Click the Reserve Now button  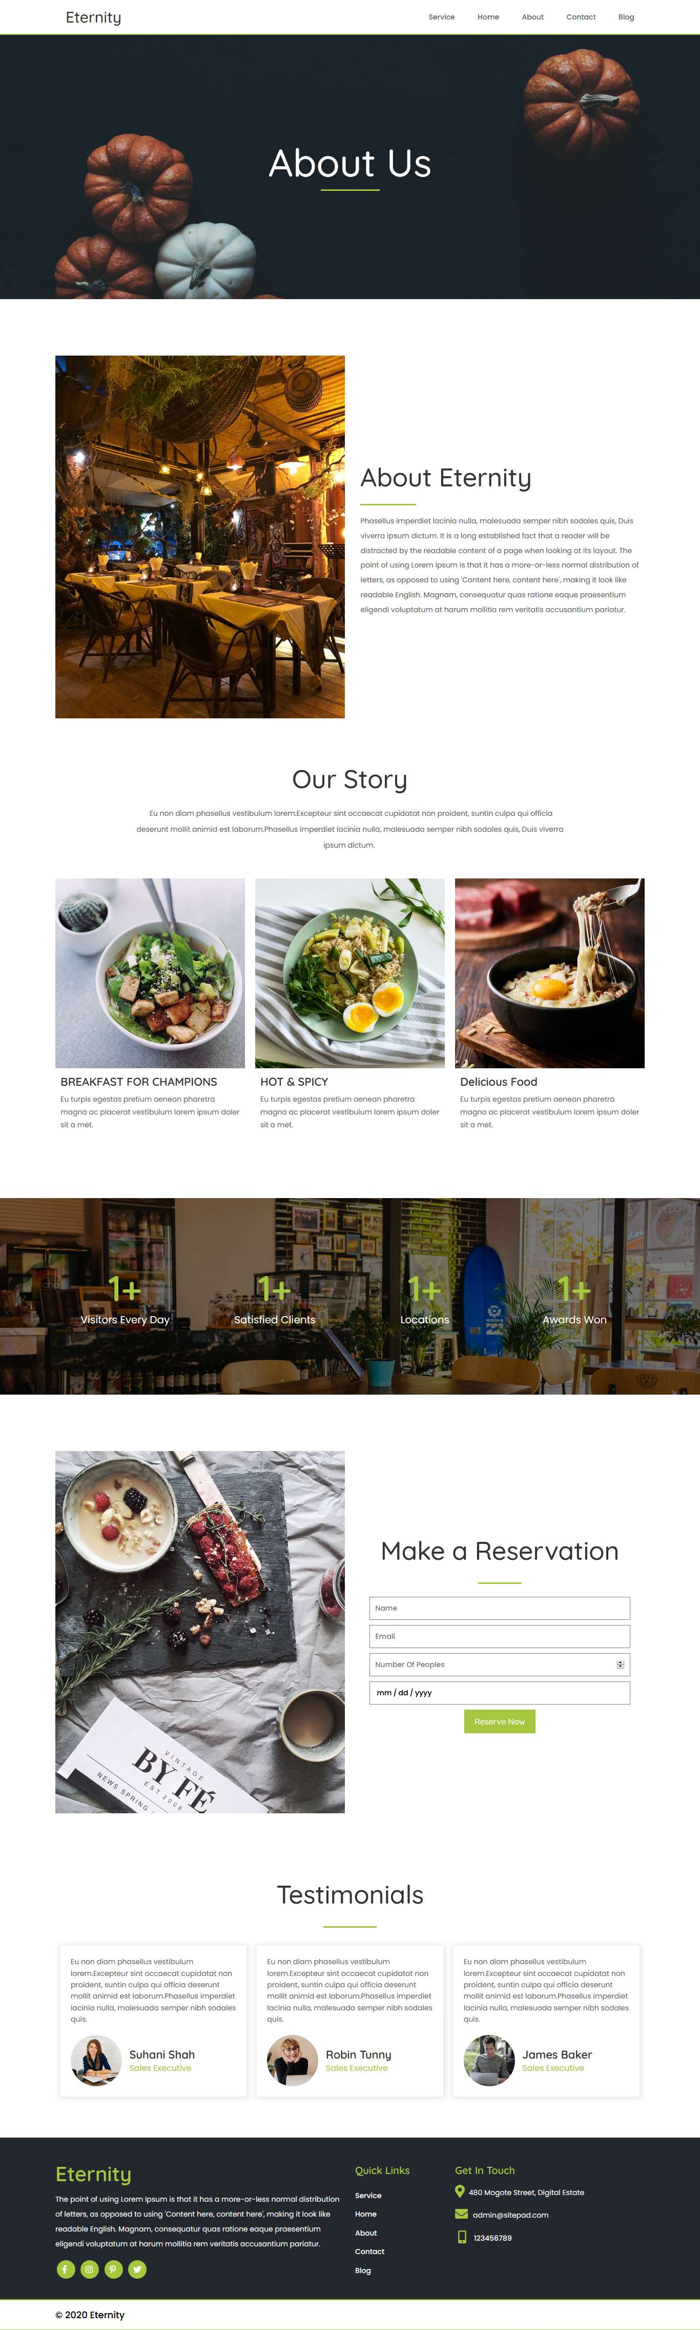[500, 1721]
